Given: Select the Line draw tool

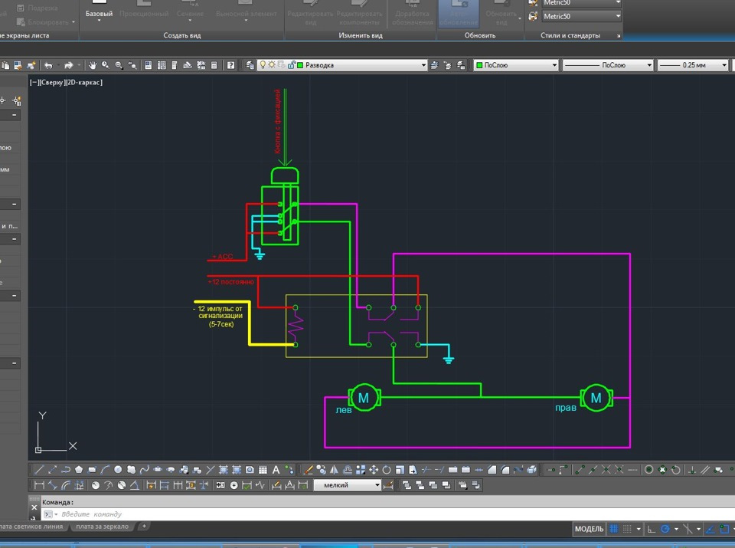Looking at the screenshot, I should (38, 470).
